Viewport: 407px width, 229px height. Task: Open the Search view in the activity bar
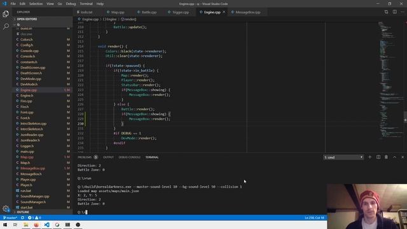[x=6, y=26]
